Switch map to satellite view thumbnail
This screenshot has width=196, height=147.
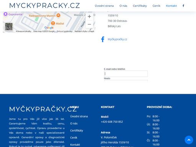tap(9, 26)
